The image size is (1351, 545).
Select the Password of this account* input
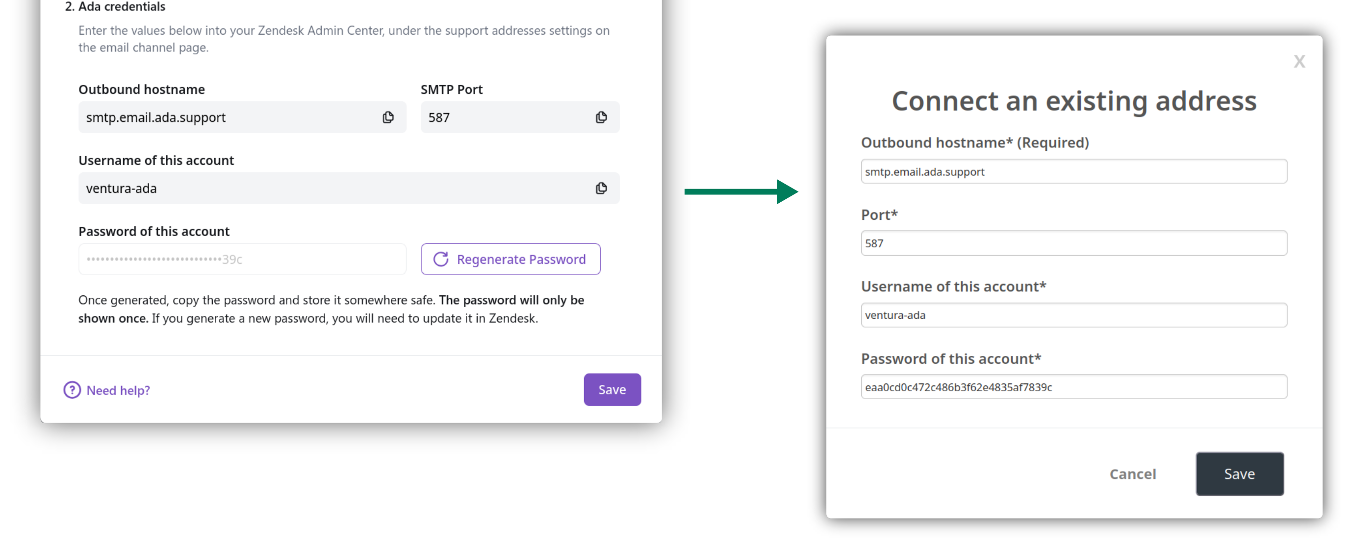(x=1073, y=387)
